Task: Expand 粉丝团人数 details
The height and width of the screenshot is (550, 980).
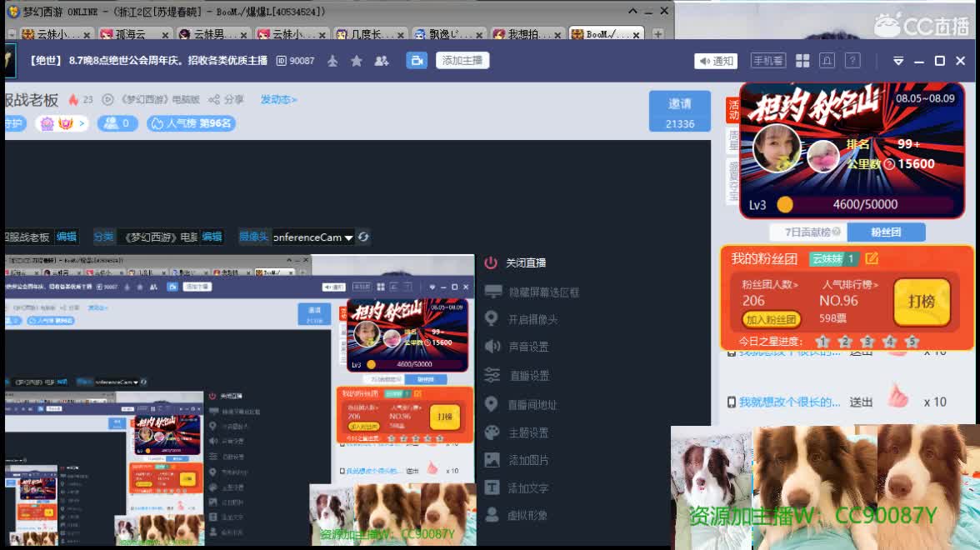Action: click(x=770, y=284)
